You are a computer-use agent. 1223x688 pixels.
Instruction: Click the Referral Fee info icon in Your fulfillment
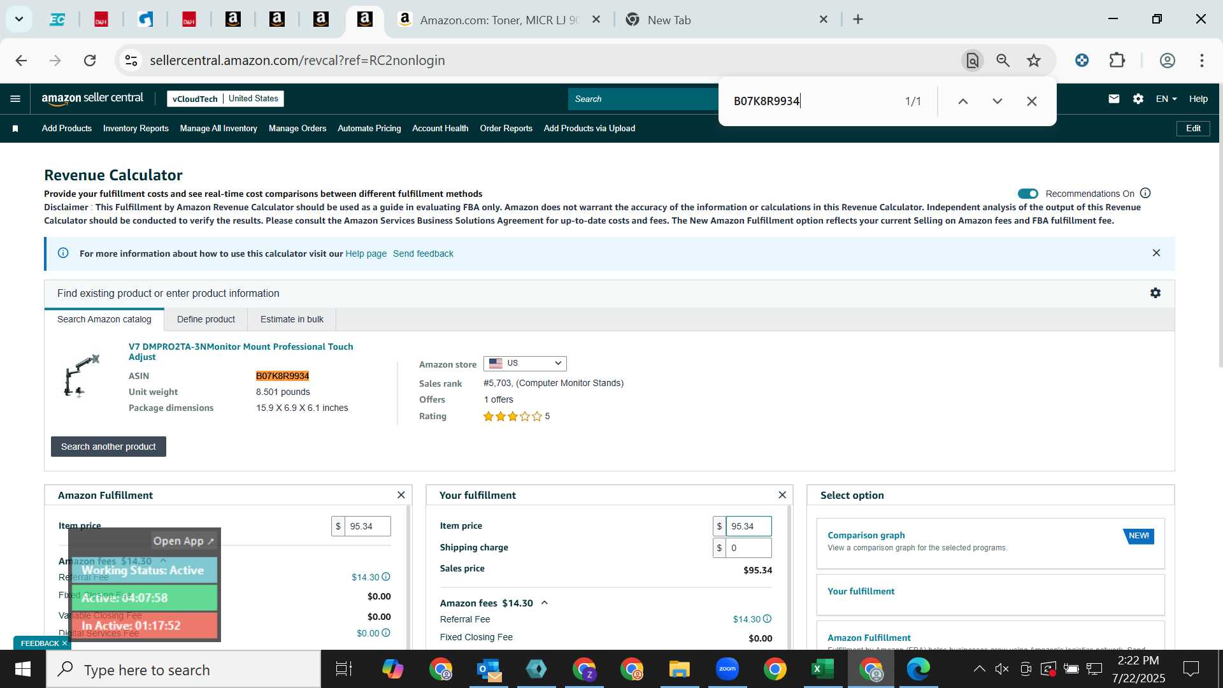pyautogui.click(x=767, y=619)
